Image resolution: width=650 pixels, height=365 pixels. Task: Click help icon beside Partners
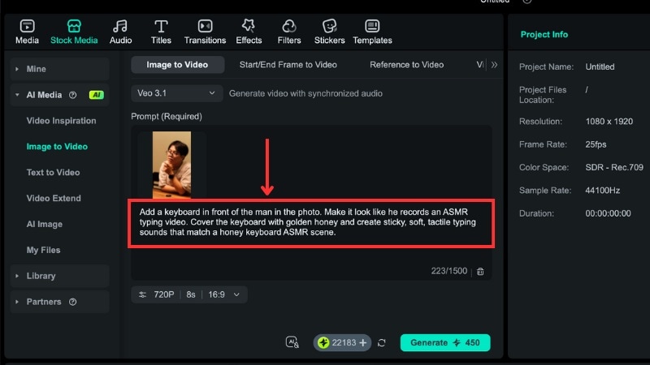pos(73,302)
